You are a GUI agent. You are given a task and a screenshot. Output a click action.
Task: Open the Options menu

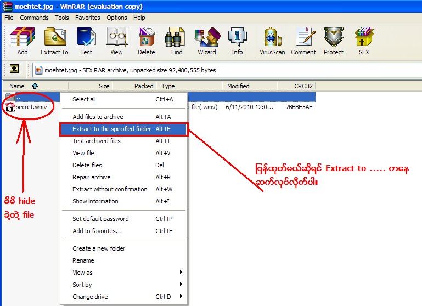(x=117, y=18)
